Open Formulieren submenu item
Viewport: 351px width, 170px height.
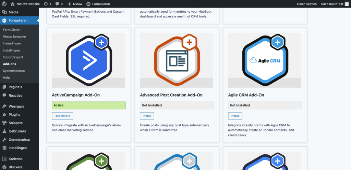[x=12, y=30]
